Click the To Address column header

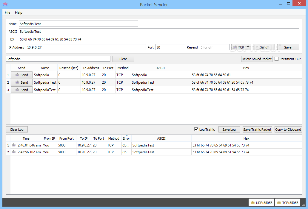pos(91,68)
